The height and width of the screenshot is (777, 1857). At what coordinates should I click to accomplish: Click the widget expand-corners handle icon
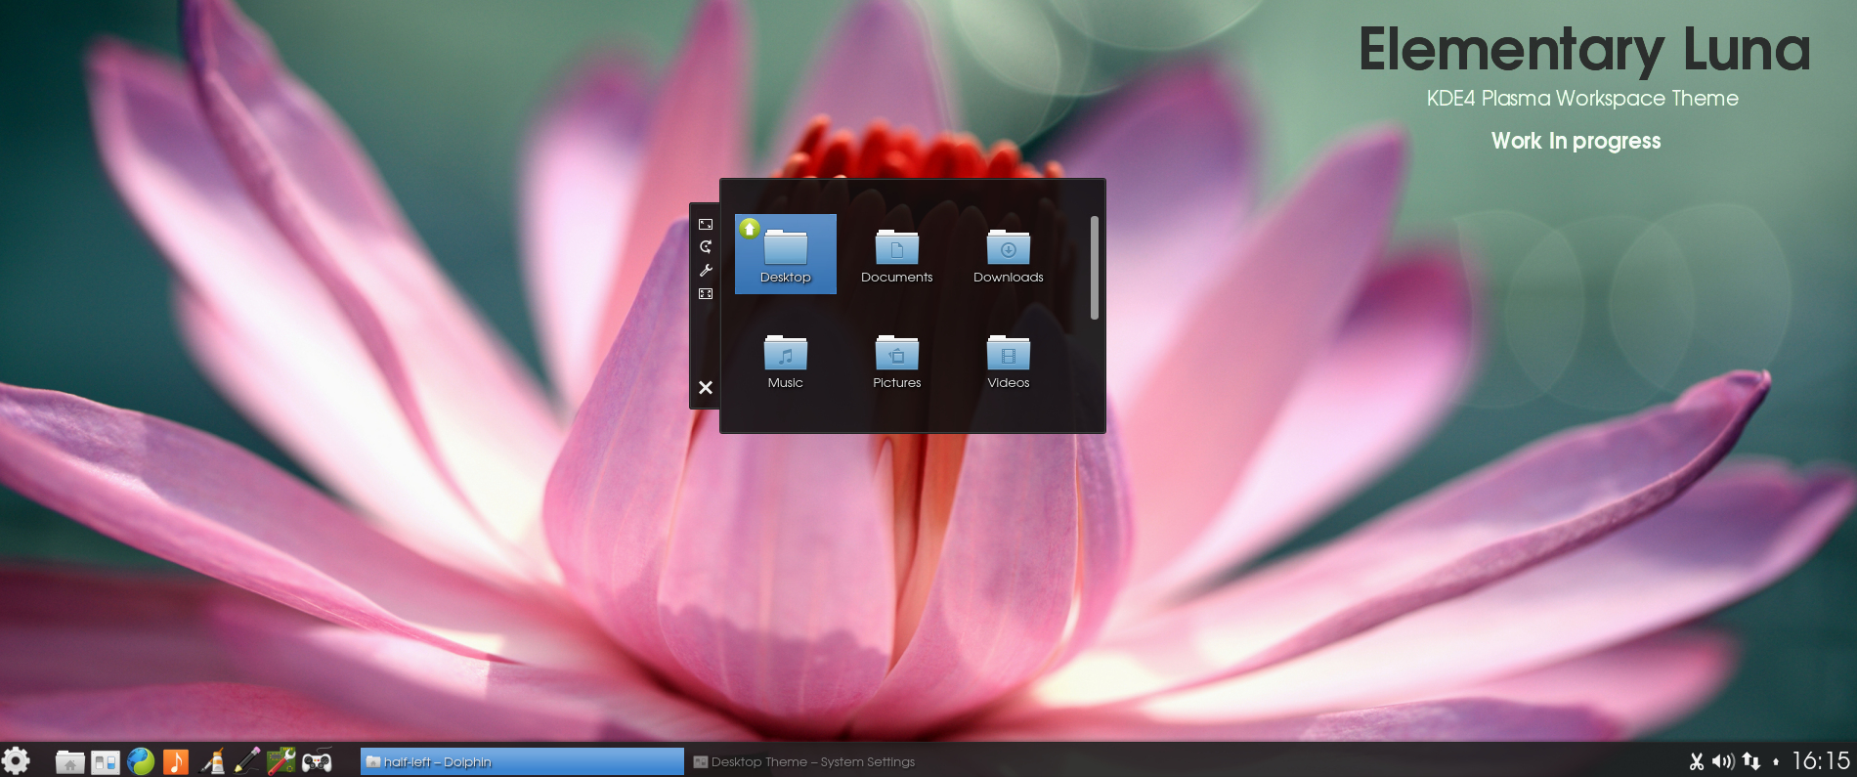coord(706,293)
